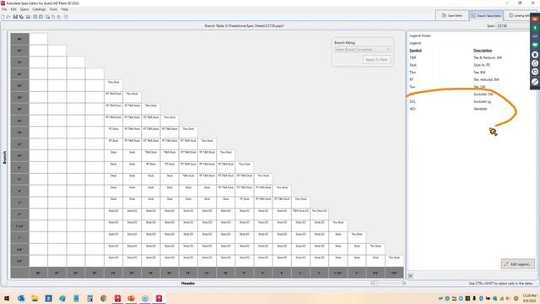Click the small icon below the legend panel

[x=411, y=275]
